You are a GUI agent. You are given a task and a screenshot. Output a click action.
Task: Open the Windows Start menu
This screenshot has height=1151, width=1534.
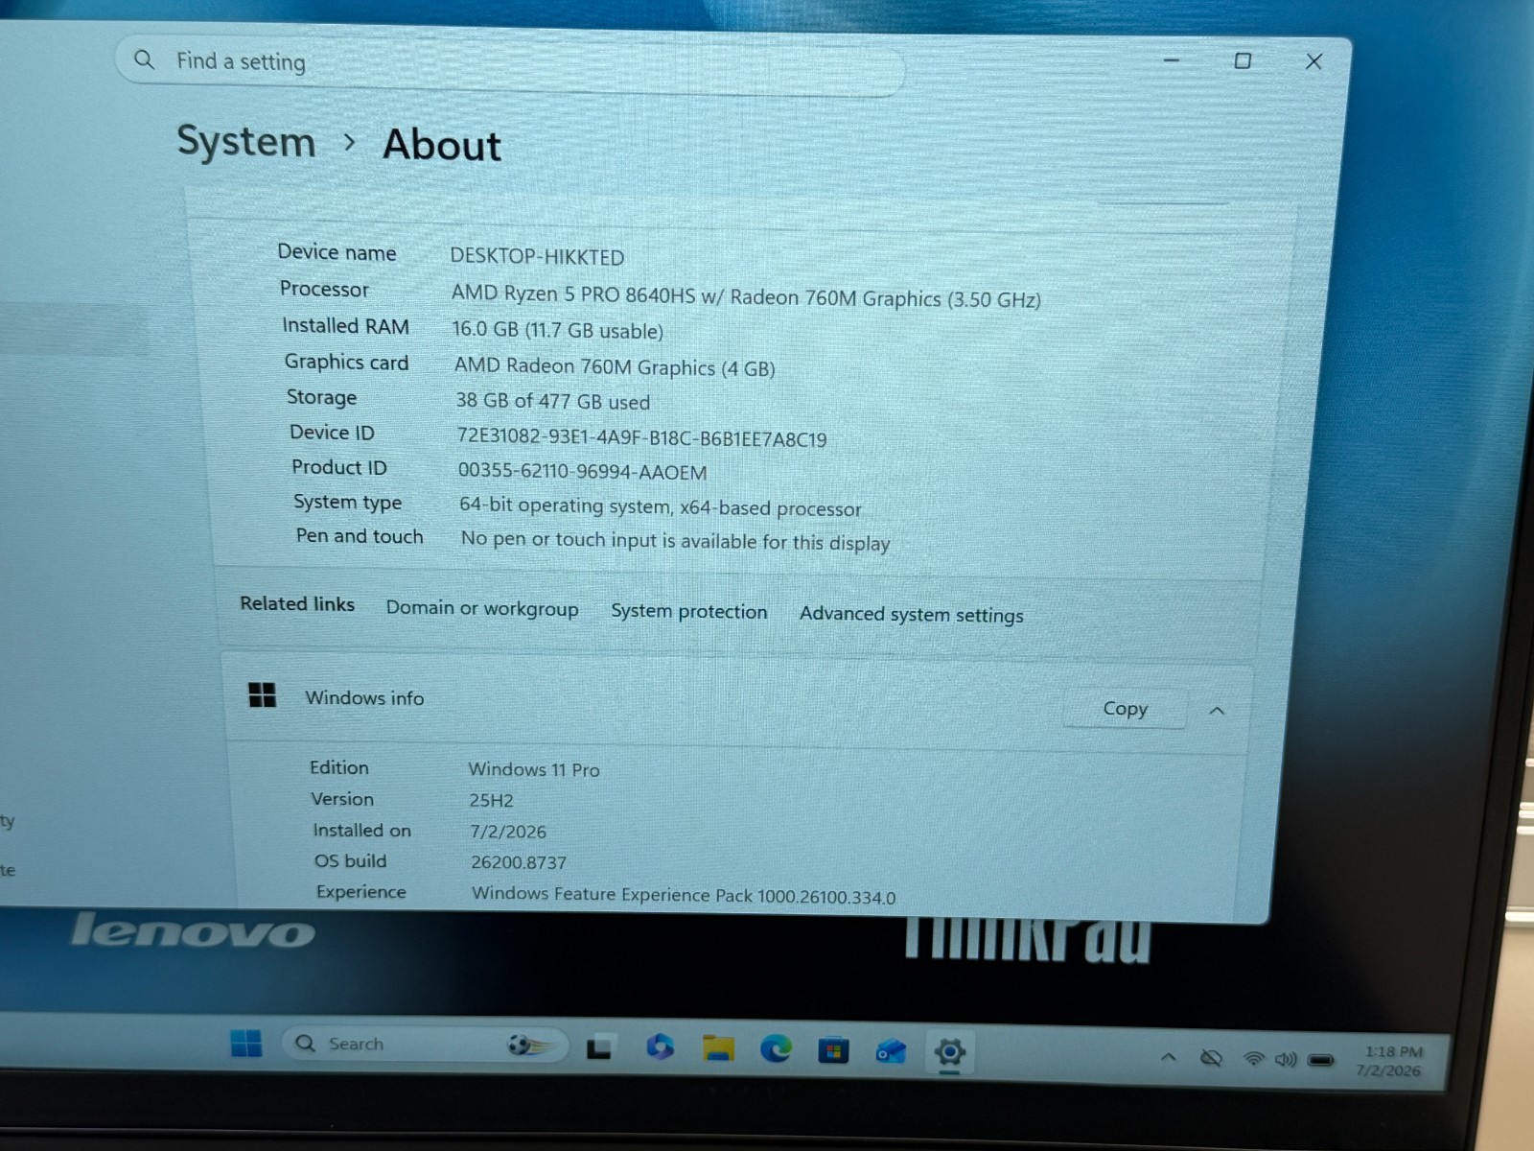coord(246,1044)
